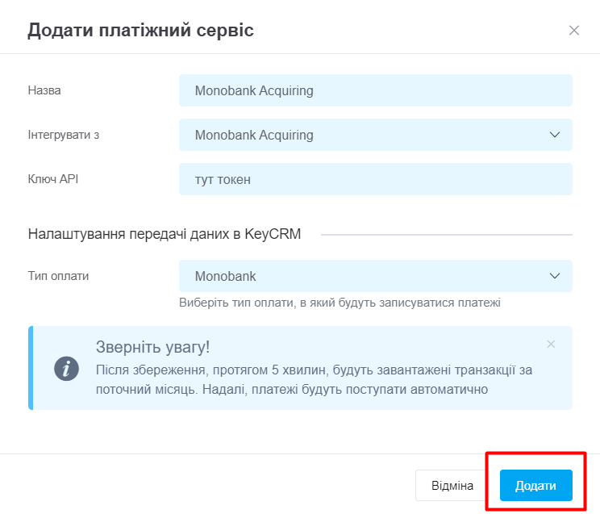Image resolution: width=600 pixels, height=514 pixels.
Task: Click the Додати платіжний сервіс title
Action: pyautogui.click(x=140, y=30)
